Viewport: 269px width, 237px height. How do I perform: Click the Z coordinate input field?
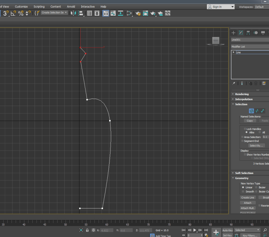146,230
